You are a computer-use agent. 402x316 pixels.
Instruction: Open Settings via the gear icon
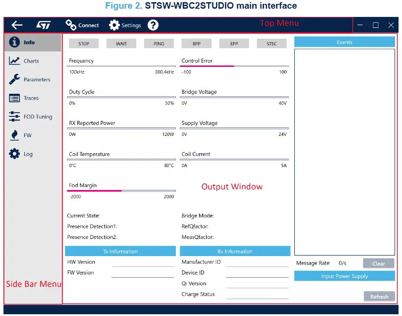(x=114, y=25)
